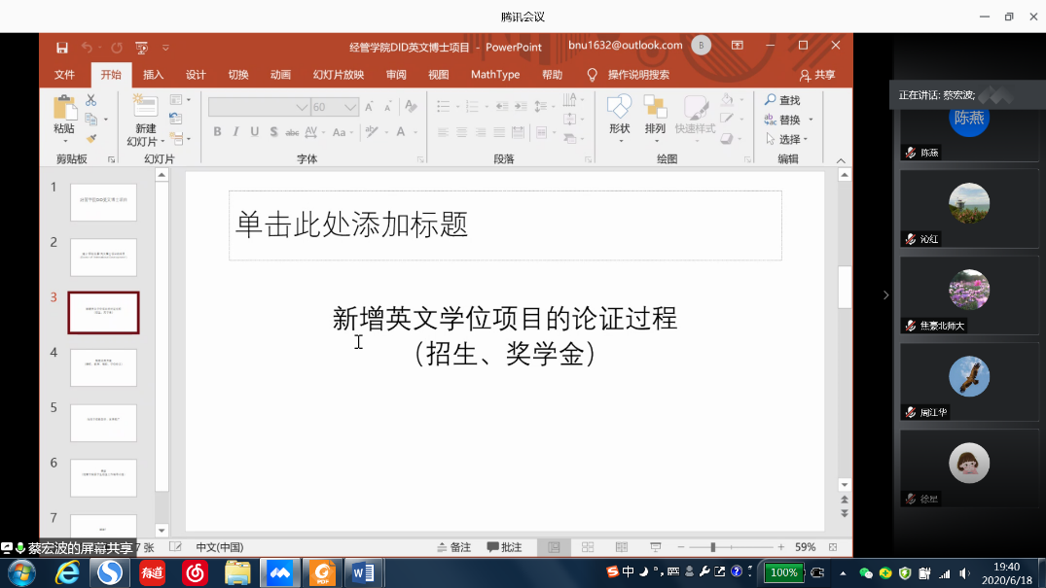The image size is (1046, 588).
Task: Click the Replace (替换) button
Action: point(789,120)
